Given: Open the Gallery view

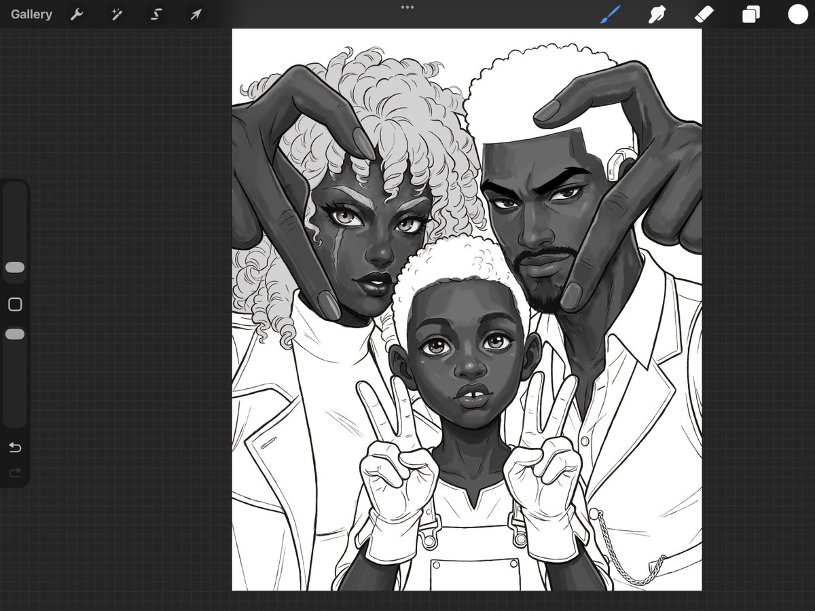Looking at the screenshot, I should click(31, 14).
